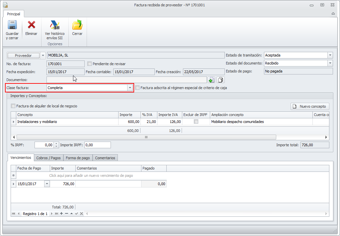
Task: Click the Cerrar folder icon
Action: click(77, 25)
